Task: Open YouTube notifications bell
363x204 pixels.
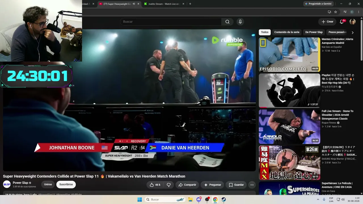Action: (x=342, y=22)
